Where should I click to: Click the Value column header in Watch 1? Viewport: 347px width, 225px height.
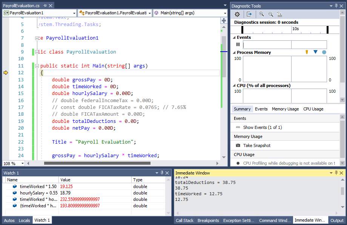coord(95,180)
